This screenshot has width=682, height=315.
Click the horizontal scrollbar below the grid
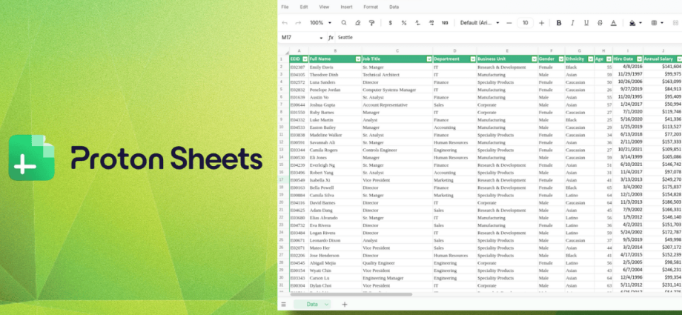tap(351, 294)
